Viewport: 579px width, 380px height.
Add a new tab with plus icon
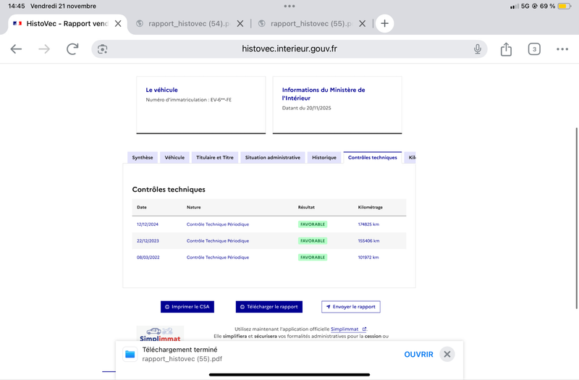384,23
